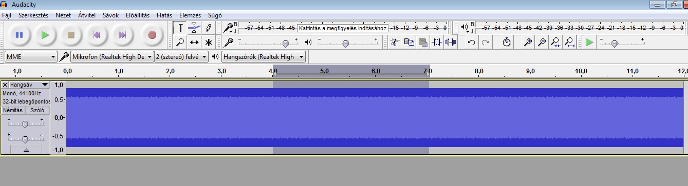The width and height of the screenshot is (688, 186).
Task: Open the Átvitel menu
Action: [x=87, y=15]
